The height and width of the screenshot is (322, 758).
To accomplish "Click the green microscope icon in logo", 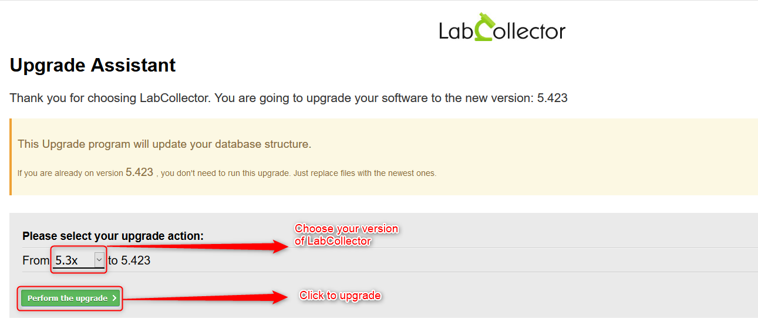I will (484, 26).
